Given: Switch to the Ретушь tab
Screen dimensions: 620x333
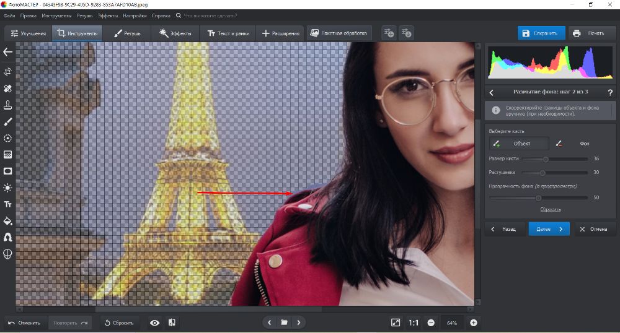Looking at the screenshot, I should [127, 33].
